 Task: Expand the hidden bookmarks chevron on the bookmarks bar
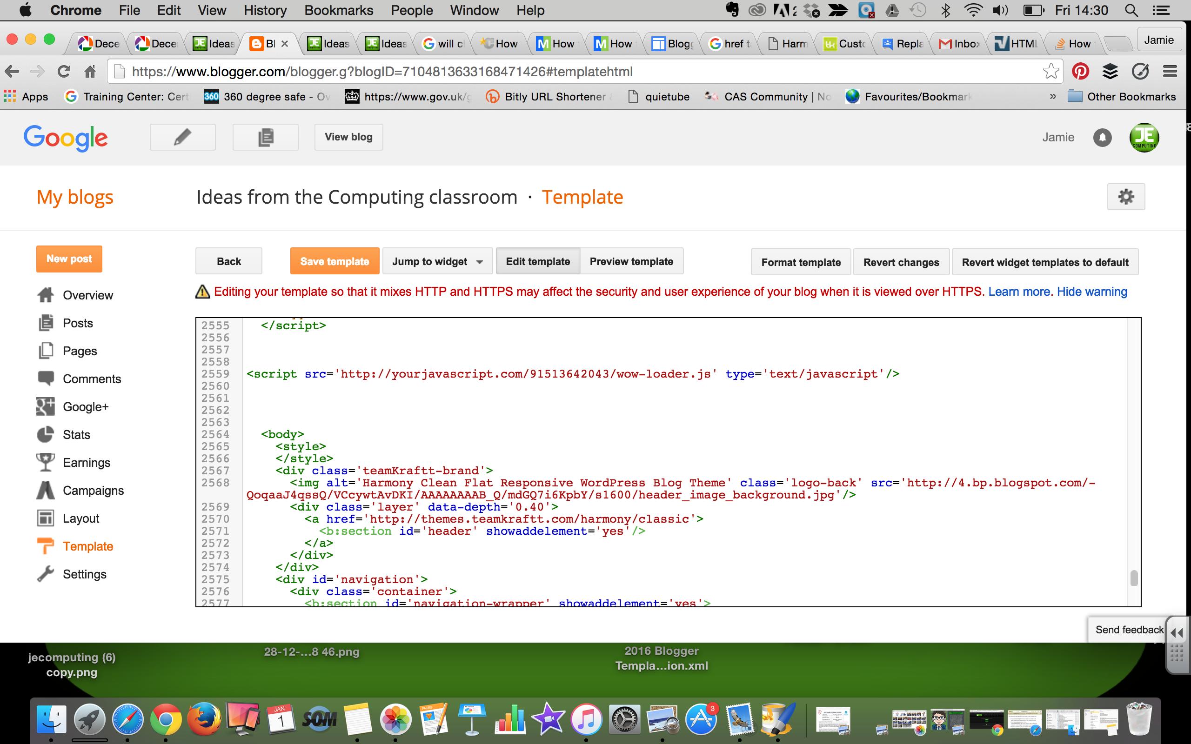tap(1053, 96)
